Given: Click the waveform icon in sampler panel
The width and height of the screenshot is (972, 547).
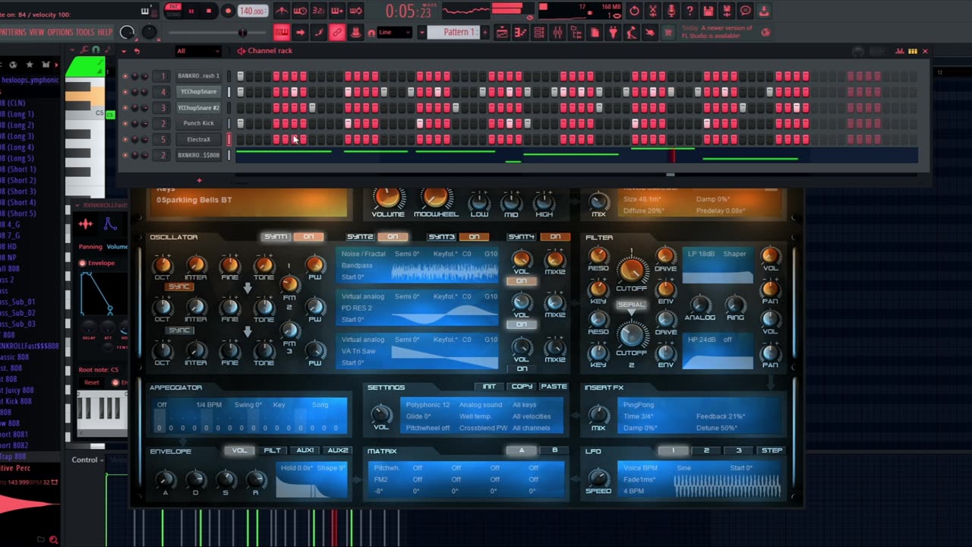Looking at the screenshot, I should (86, 223).
